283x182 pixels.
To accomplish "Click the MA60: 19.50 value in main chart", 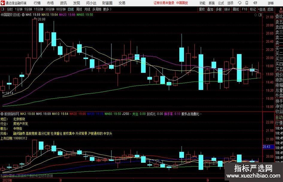I will [85, 15].
